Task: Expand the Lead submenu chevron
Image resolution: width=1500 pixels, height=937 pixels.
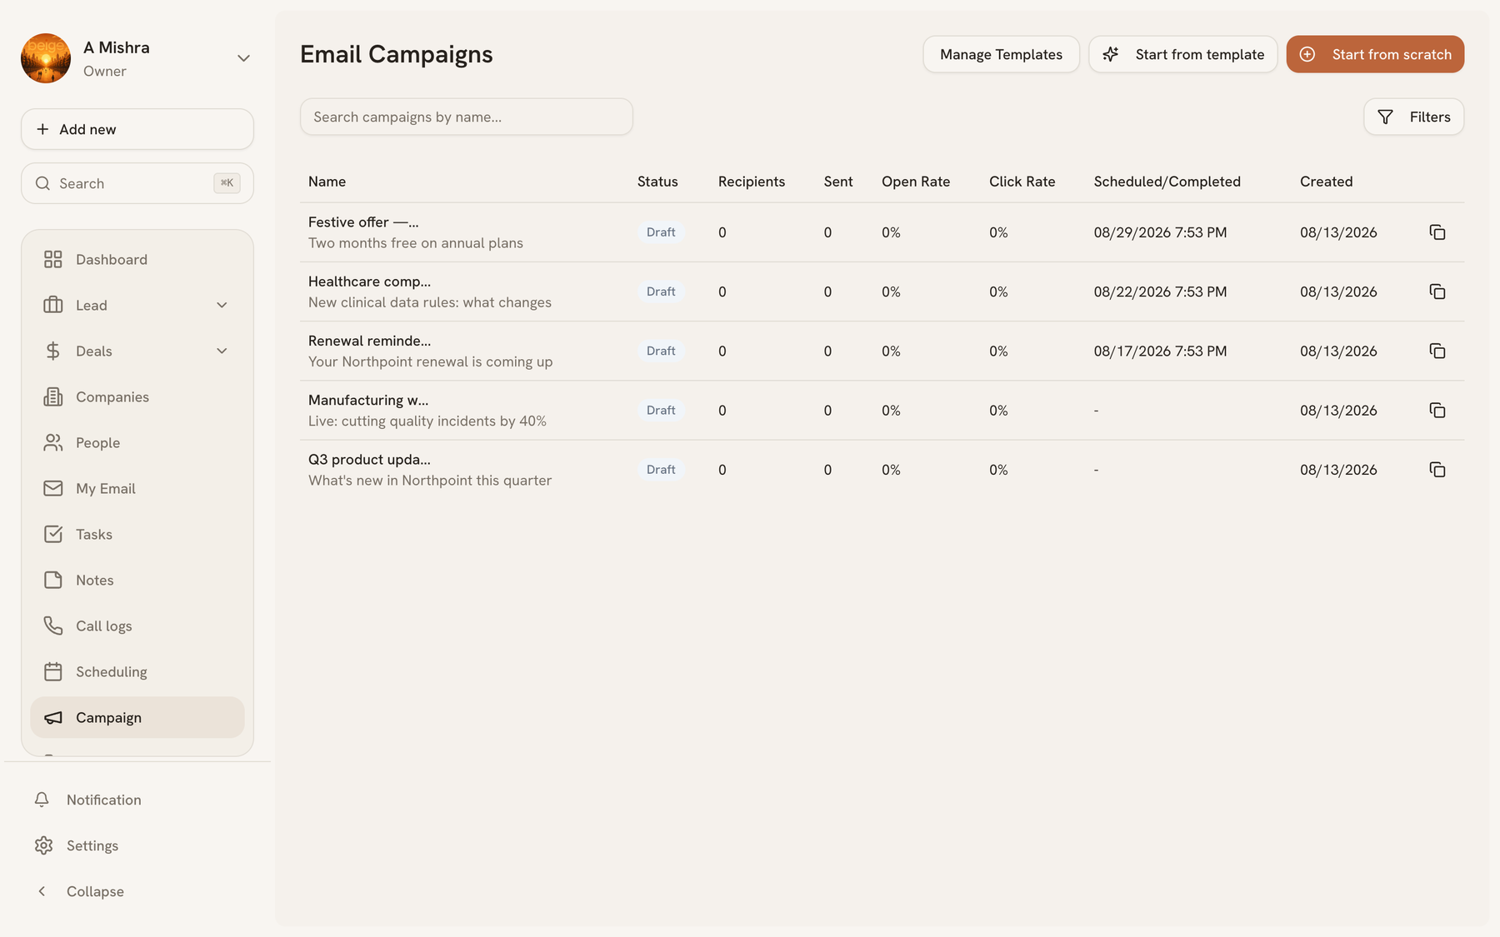Action: click(x=222, y=305)
